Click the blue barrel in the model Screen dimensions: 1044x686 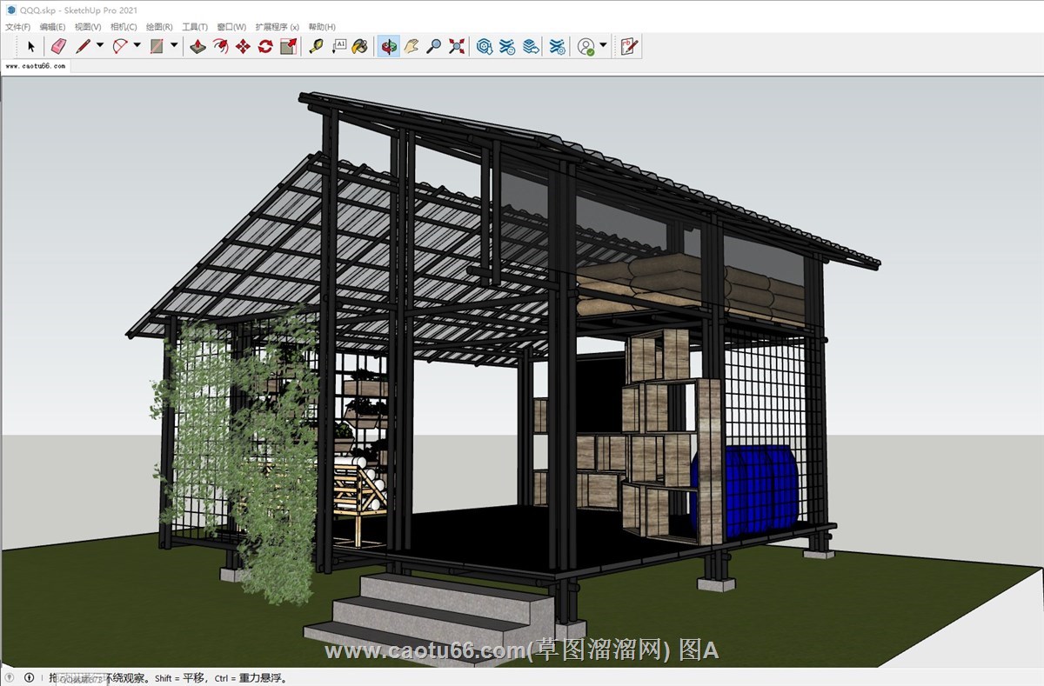pos(750,491)
